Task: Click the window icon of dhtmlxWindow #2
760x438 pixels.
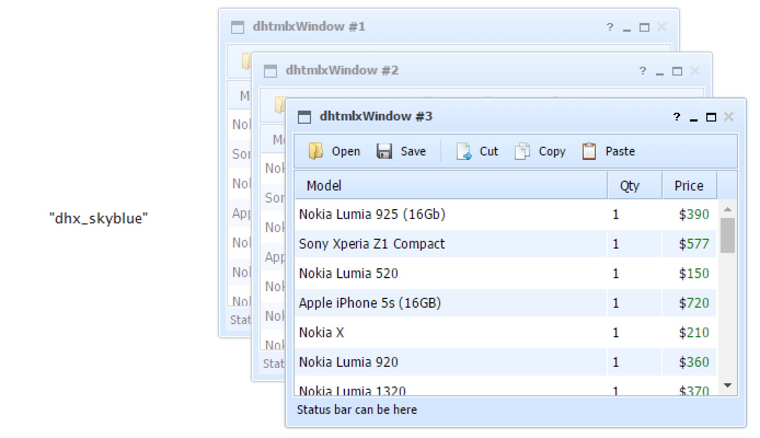Action: pos(270,71)
